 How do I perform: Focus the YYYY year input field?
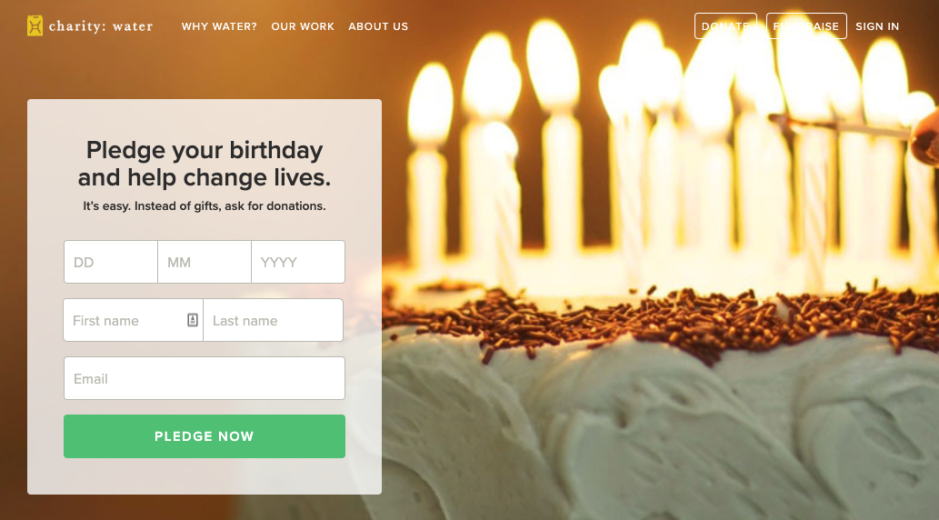pyautogui.click(x=298, y=262)
